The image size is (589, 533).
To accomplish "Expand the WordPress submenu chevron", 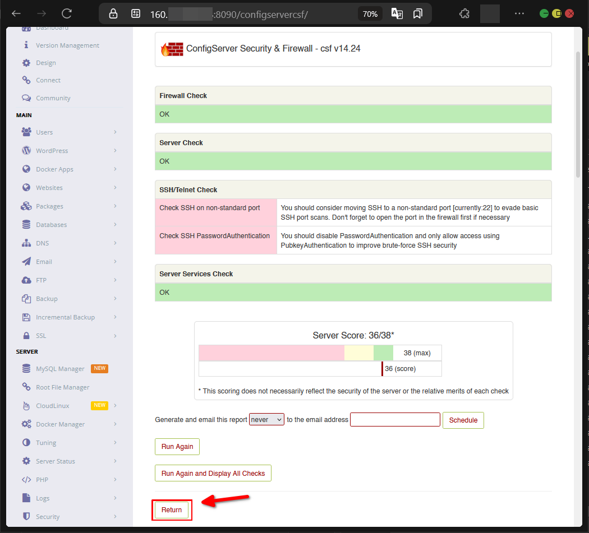I will pos(116,151).
